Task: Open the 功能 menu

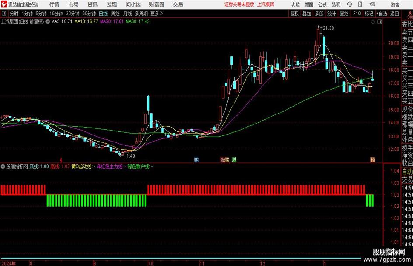Action: 295,4
